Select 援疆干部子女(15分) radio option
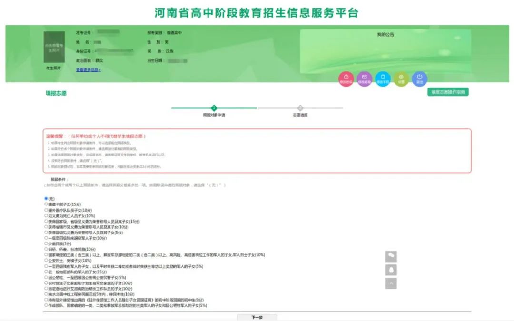Image resolution: width=514 pixels, height=321 pixels. tap(46, 204)
